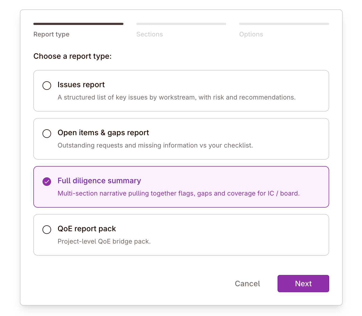The image size is (362, 316).
Task: Click the Full diligence summary description text
Action: 179,193
